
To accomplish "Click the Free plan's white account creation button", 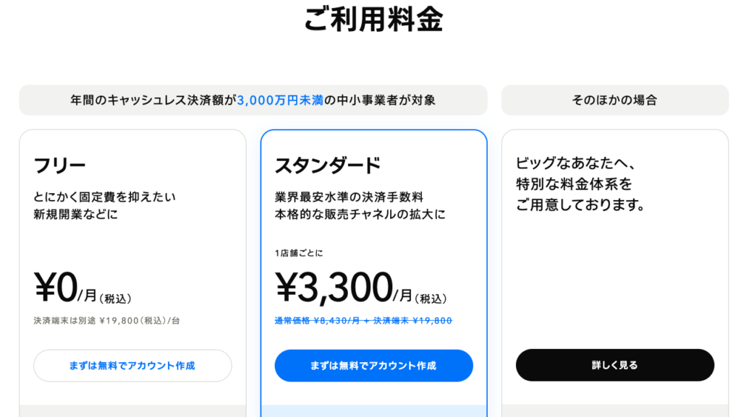I will click(x=132, y=366).
